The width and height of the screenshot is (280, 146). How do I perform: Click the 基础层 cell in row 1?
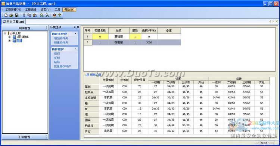pos(119,36)
